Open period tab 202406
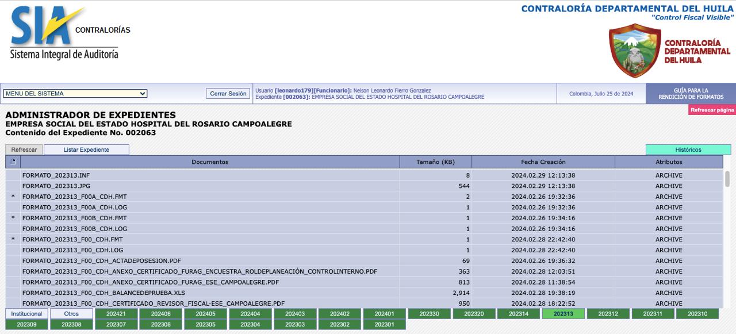This screenshot has height=334, width=736. (x=161, y=314)
